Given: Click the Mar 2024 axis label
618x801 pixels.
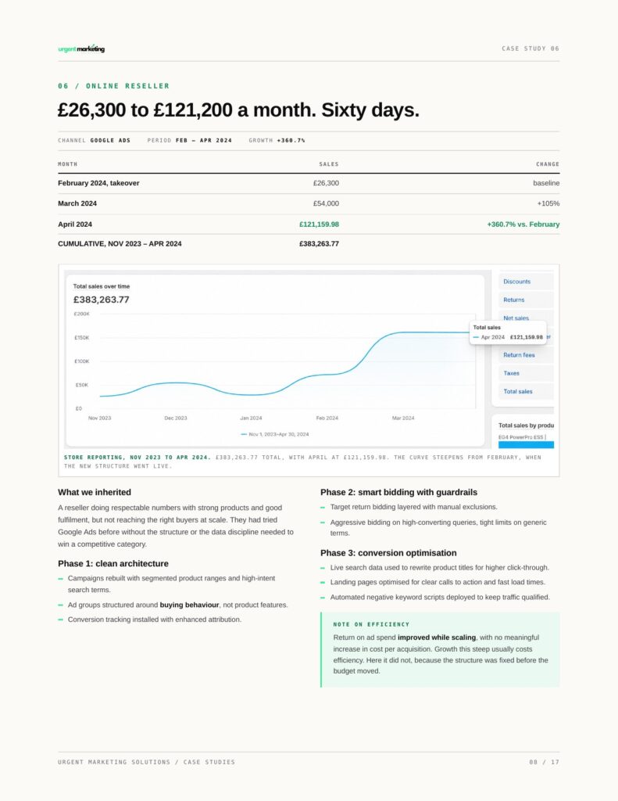Looking at the screenshot, I should point(403,418).
